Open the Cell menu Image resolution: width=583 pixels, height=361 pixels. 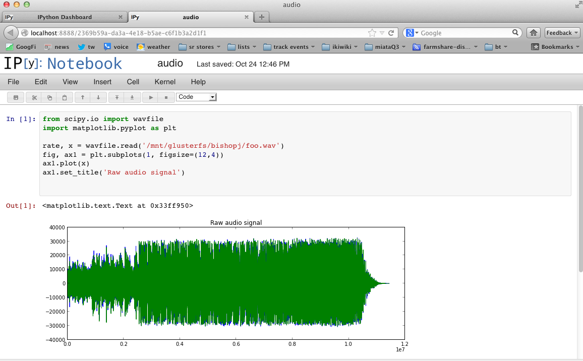133,82
